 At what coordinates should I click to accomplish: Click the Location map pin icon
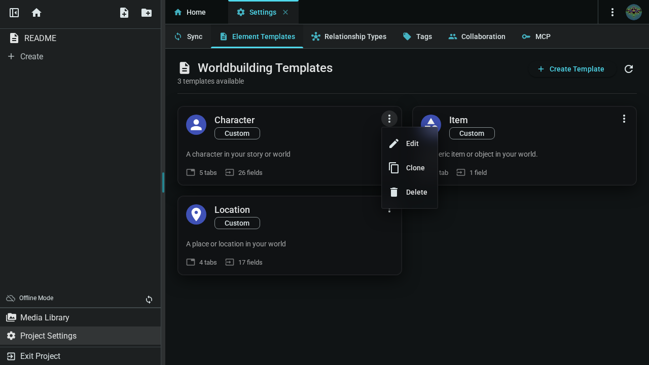[196, 214]
